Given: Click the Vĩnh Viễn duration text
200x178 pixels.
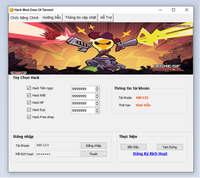Looking at the screenshot, I should tap(143, 105).
